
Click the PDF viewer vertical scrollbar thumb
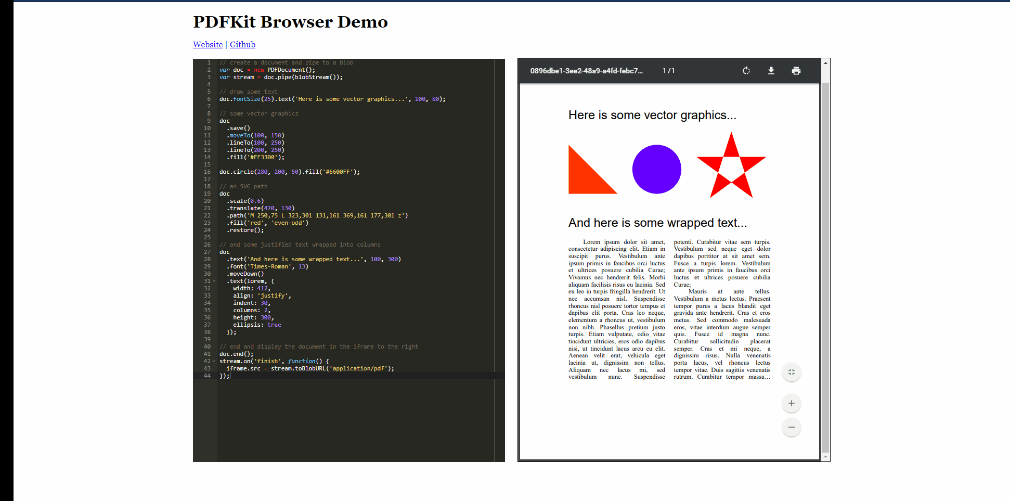click(825, 267)
